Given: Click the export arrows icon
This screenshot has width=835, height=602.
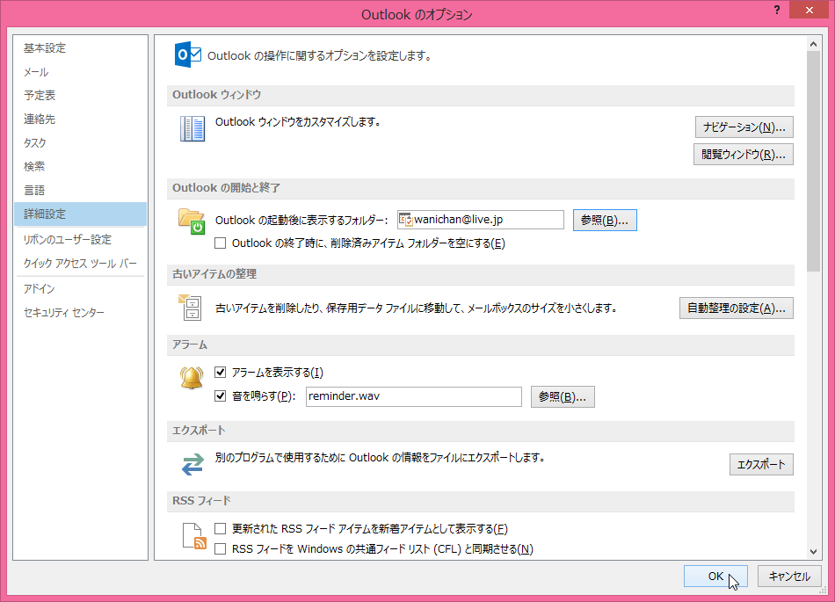Looking at the screenshot, I should tap(192, 464).
